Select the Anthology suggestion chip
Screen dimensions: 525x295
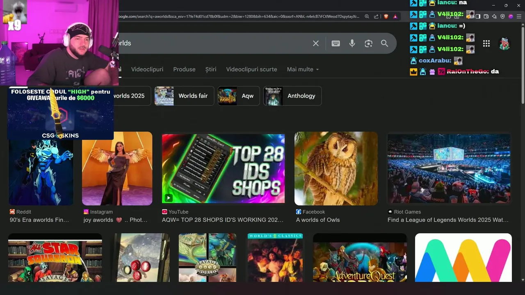292,96
